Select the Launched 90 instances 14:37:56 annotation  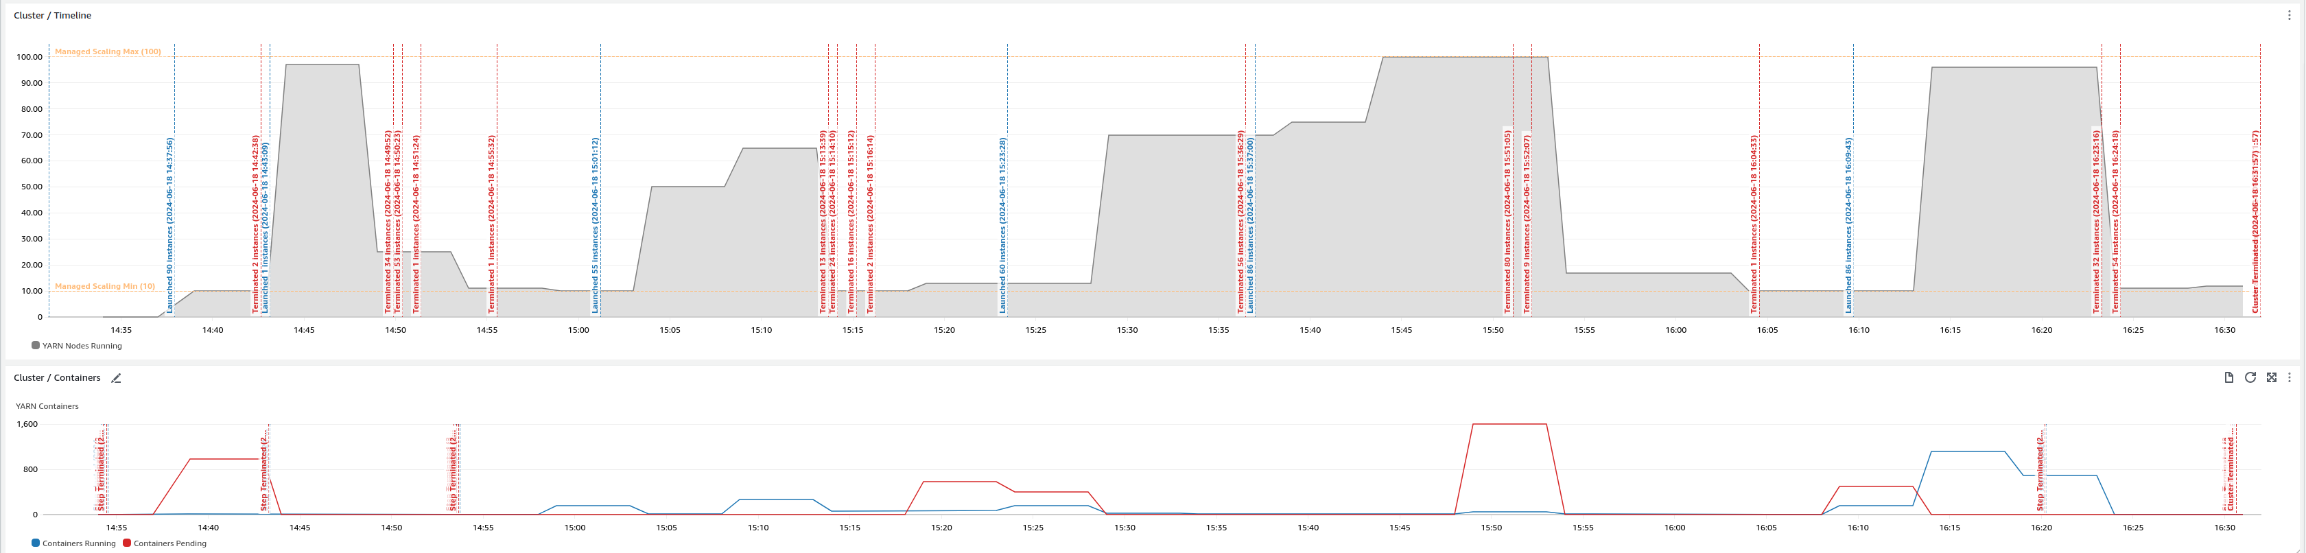point(170,224)
